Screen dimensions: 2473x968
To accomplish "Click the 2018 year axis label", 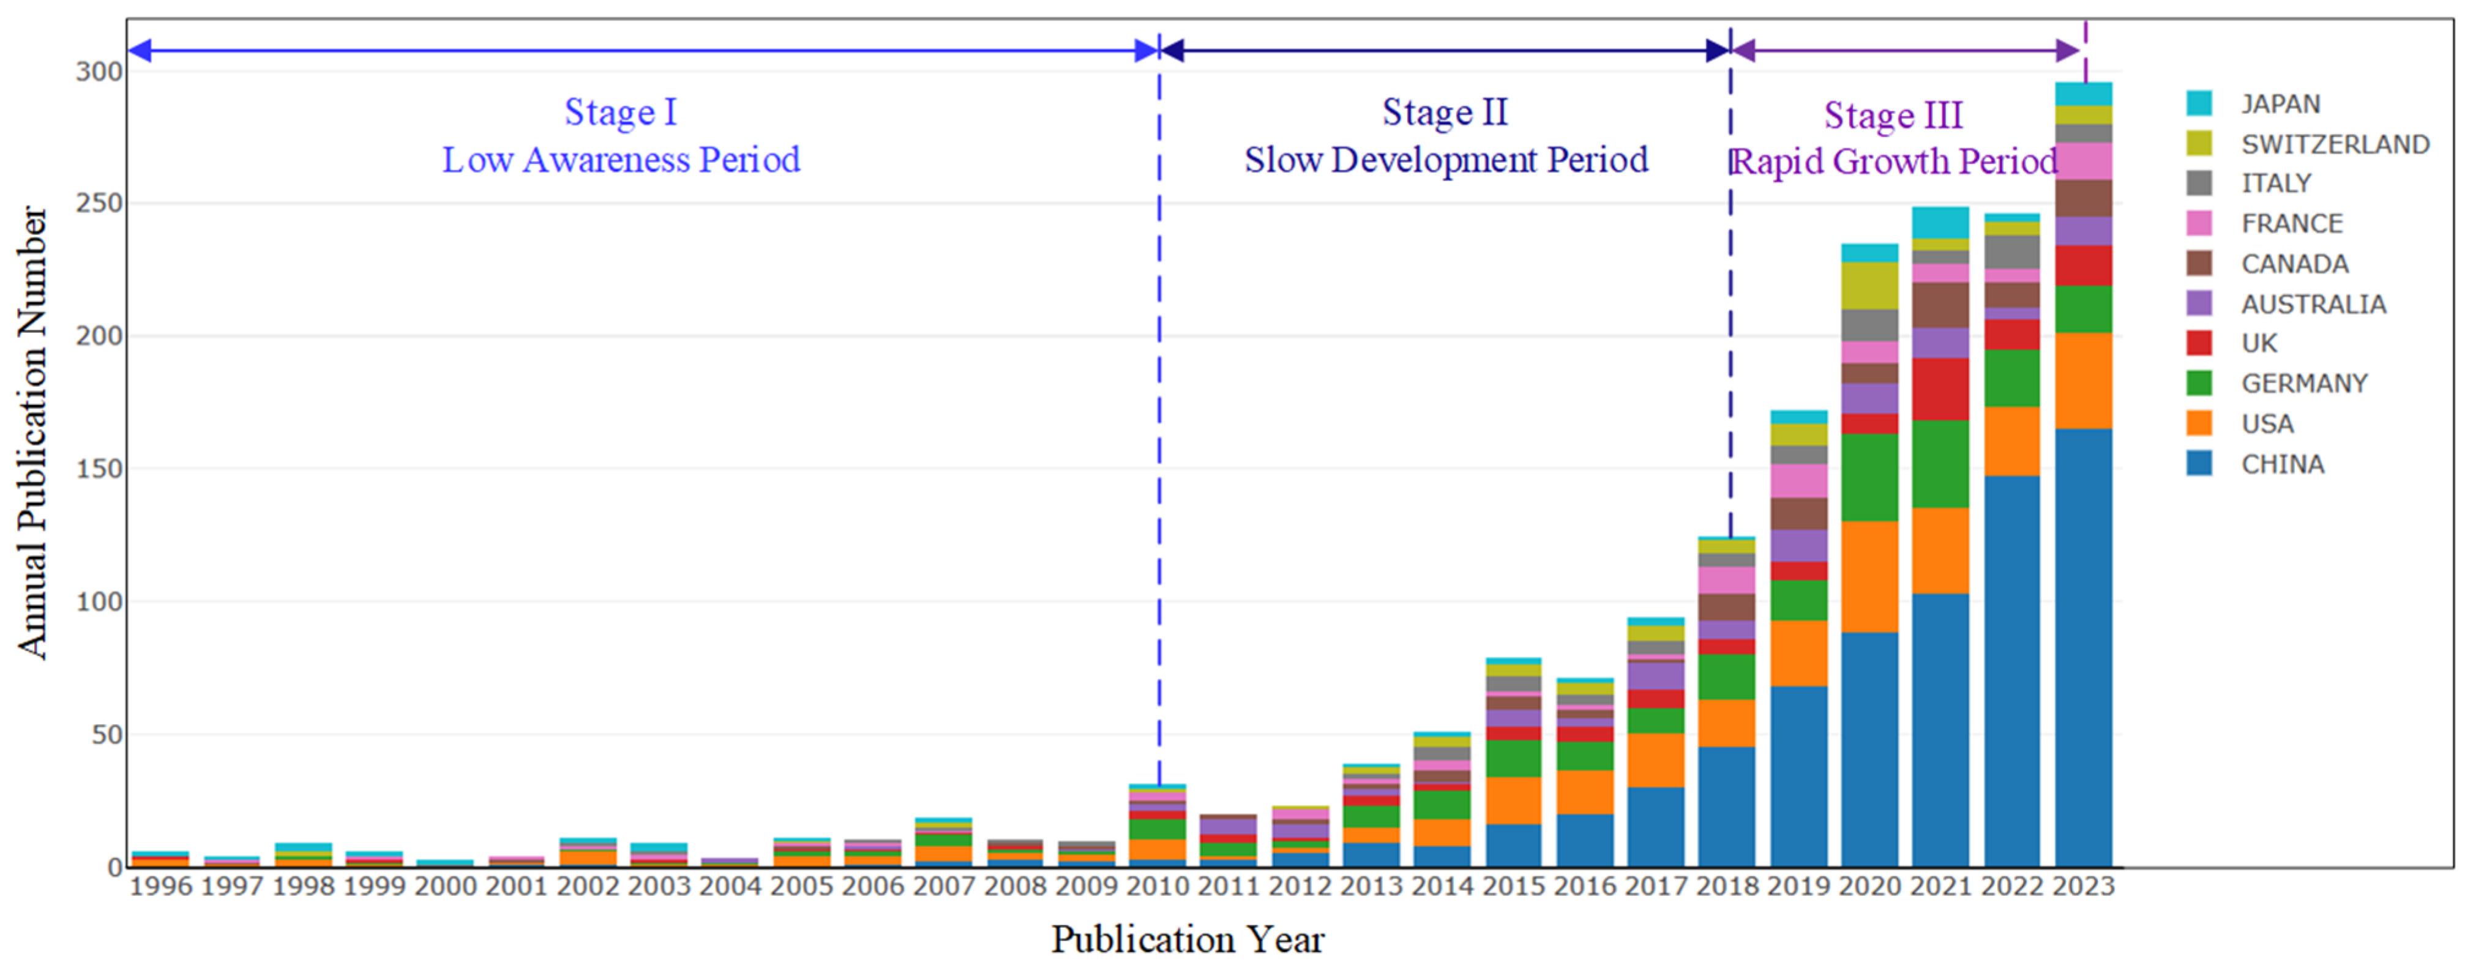I will click(1727, 887).
